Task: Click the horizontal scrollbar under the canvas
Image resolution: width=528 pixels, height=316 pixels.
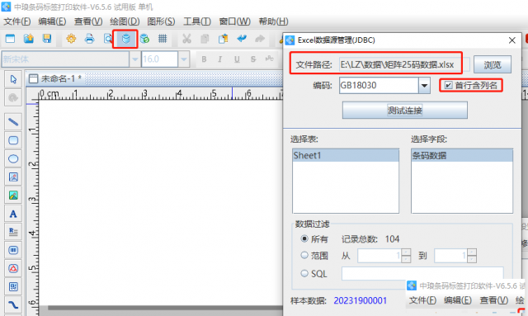Action: (165, 308)
